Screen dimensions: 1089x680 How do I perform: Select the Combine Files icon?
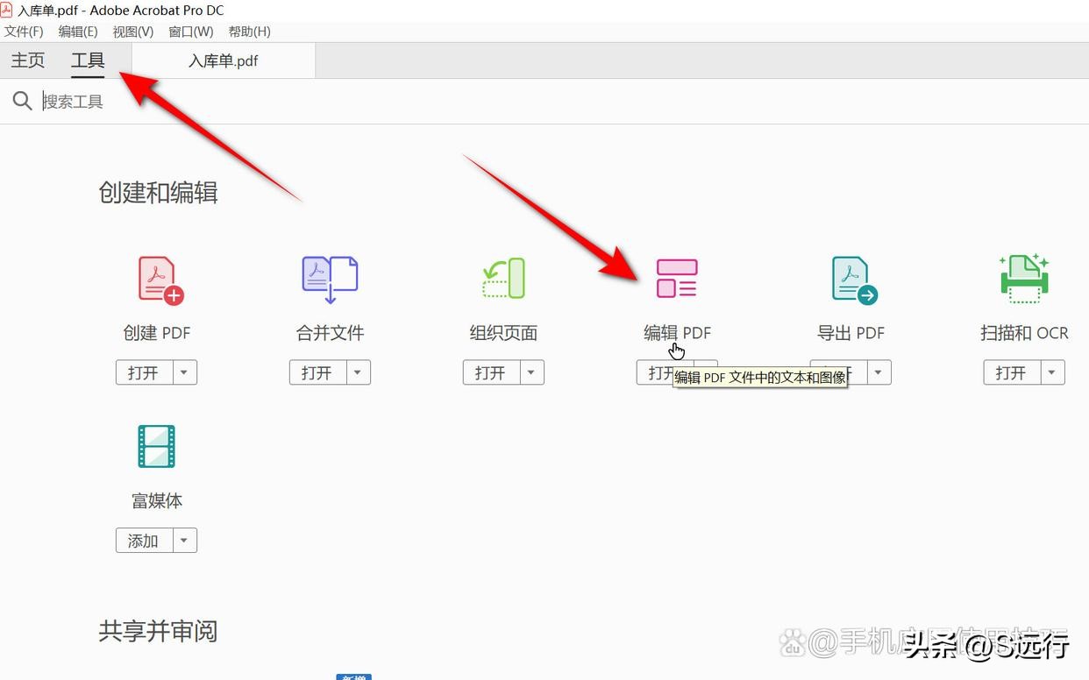point(330,280)
